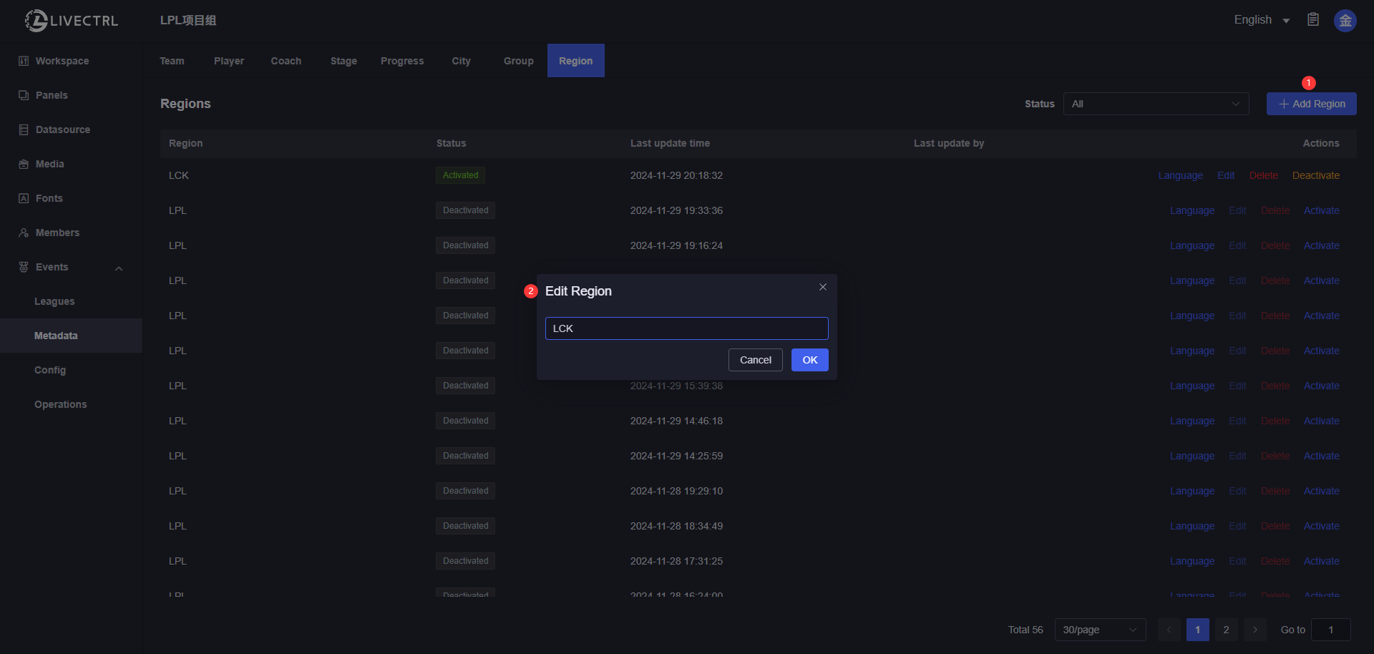Open the Leagues menu item
Viewport: 1374px width, 654px height.
pyautogui.click(x=54, y=301)
